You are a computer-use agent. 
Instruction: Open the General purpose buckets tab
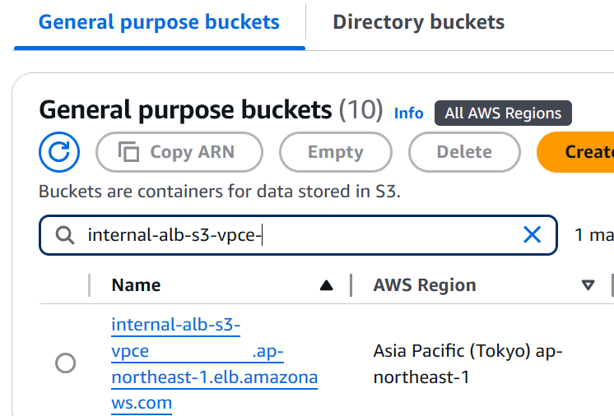pyautogui.click(x=159, y=22)
